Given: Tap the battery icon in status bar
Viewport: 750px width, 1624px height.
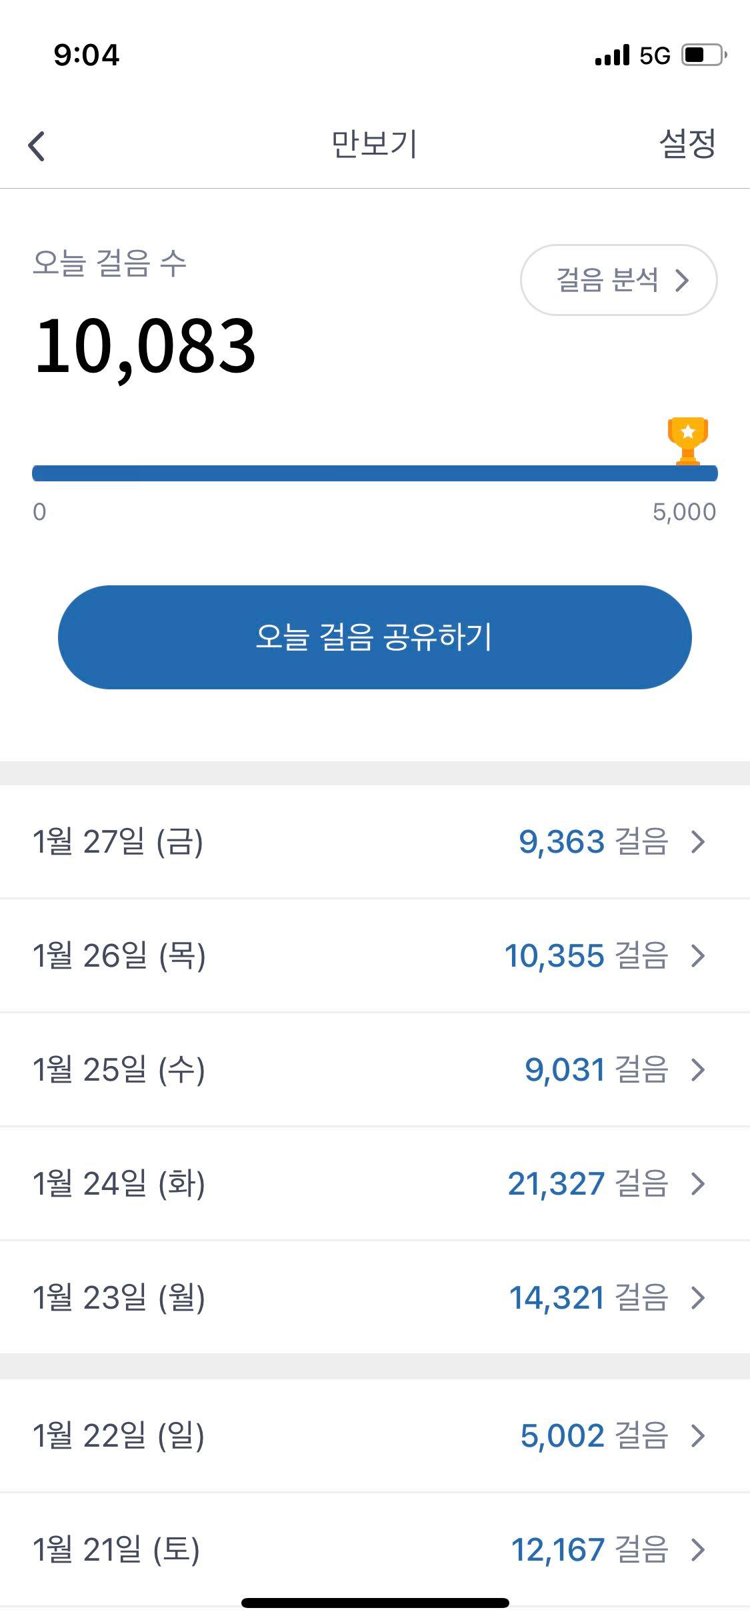Looking at the screenshot, I should [x=704, y=55].
